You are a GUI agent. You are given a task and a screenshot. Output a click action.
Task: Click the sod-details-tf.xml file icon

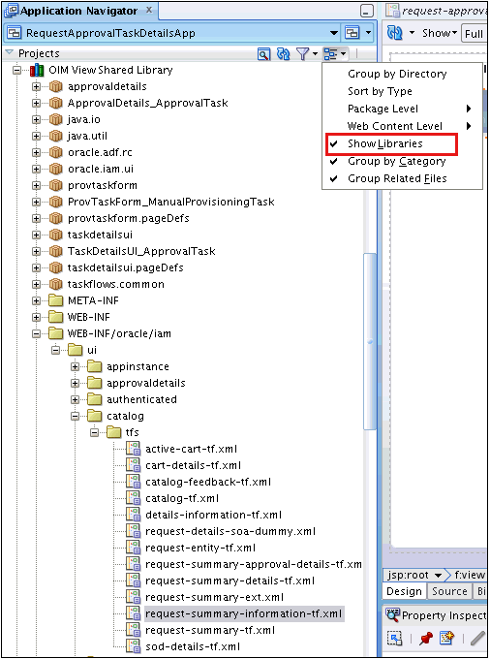(133, 646)
